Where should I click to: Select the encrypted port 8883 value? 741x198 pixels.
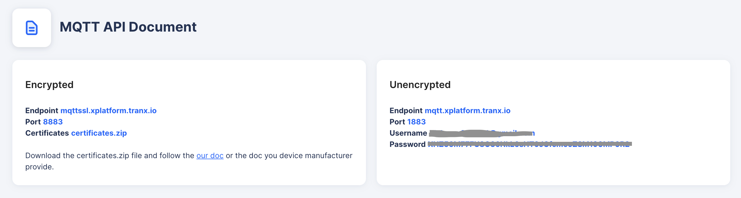[x=53, y=122]
